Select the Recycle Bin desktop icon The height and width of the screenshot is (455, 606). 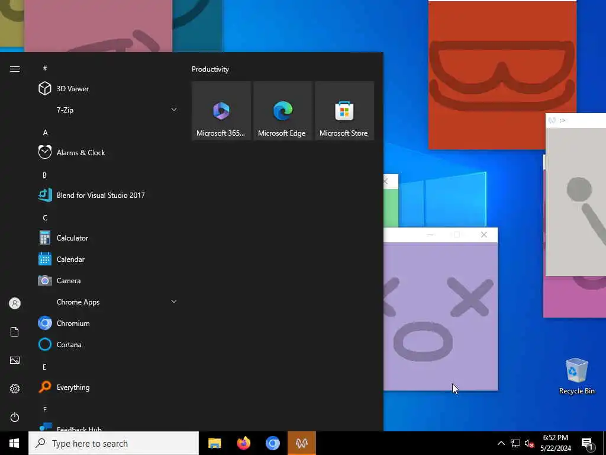(576, 376)
